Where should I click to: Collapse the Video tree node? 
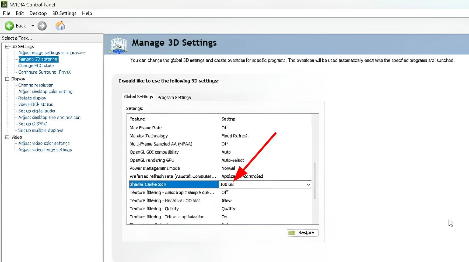(7, 137)
